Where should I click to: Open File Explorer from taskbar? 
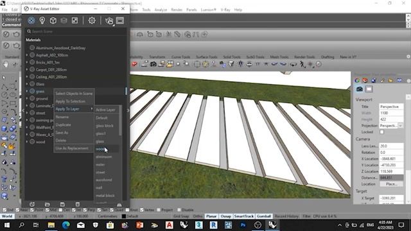(51, 225)
